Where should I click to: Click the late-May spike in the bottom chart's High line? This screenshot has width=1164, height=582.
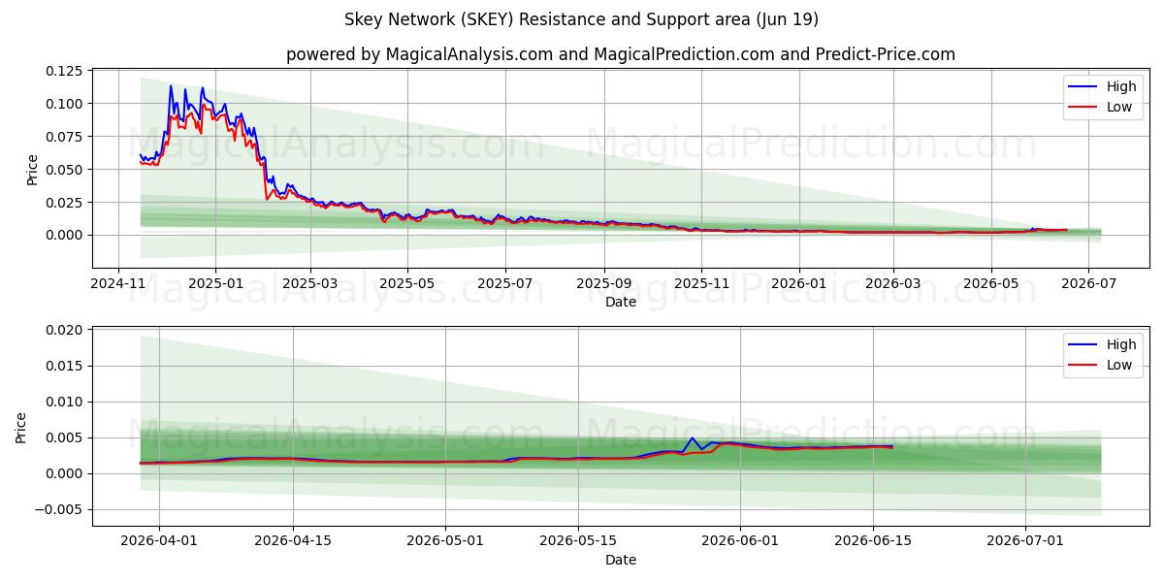pos(692,438)
